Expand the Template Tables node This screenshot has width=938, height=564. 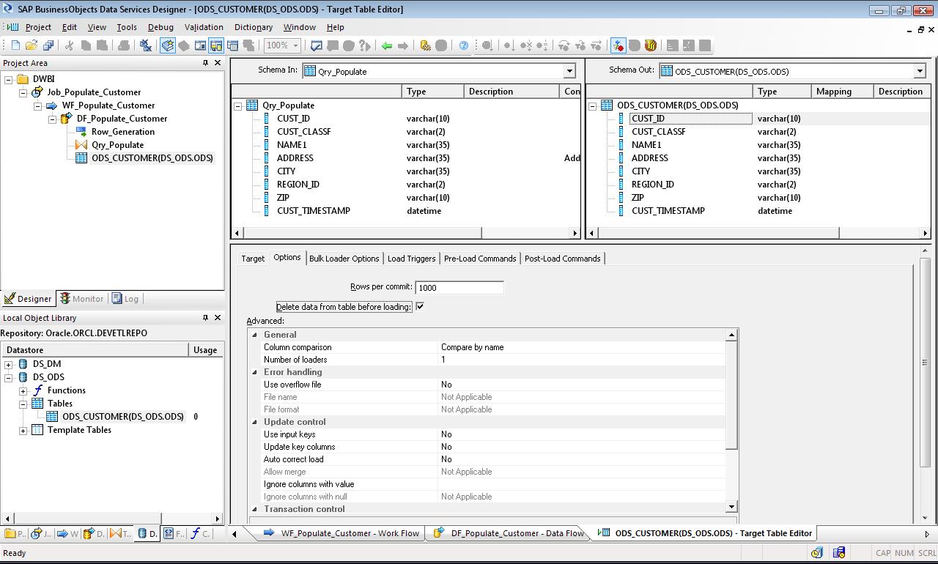[23, 430]
